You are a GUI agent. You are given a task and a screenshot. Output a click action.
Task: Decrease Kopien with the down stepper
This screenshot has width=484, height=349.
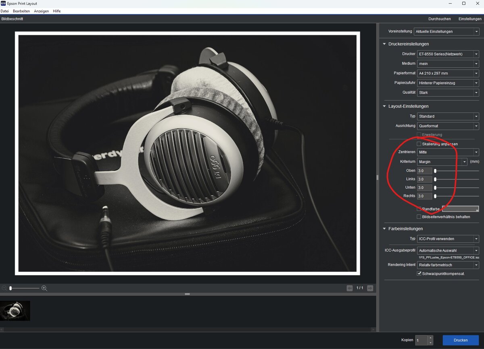430,343
